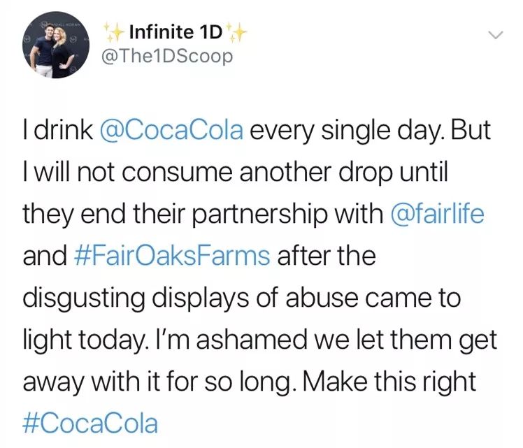The height and width of the screenshot is (448, 523).
Task: Open the #FairOaksFarms hashtag
Action: (172, 256)
